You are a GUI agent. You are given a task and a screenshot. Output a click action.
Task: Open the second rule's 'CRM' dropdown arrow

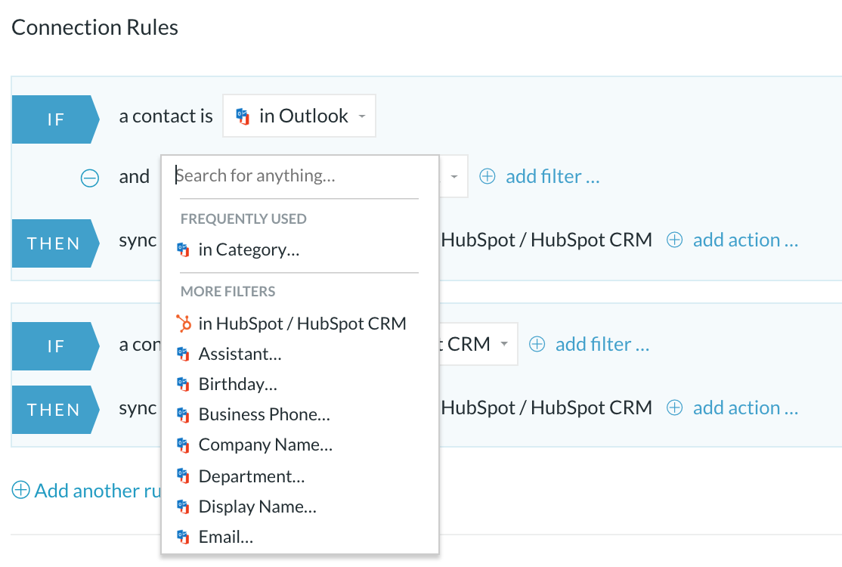click(504, 344)
